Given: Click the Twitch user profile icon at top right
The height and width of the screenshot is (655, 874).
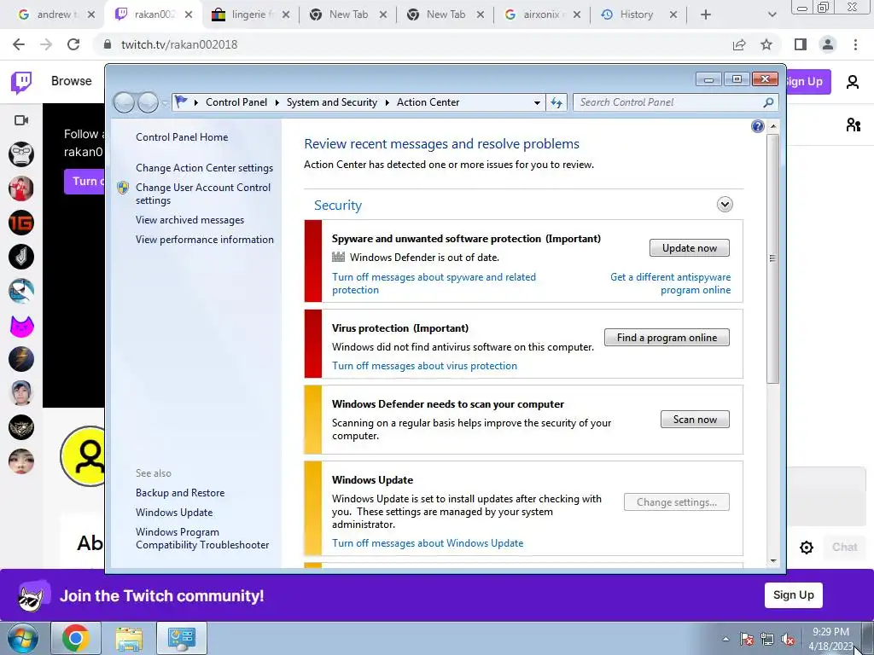Looking at the screenshot, I should coord(853,82).
